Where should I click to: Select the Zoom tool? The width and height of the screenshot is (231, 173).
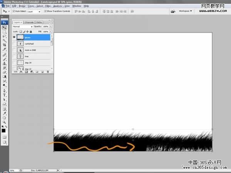(4, 122)
